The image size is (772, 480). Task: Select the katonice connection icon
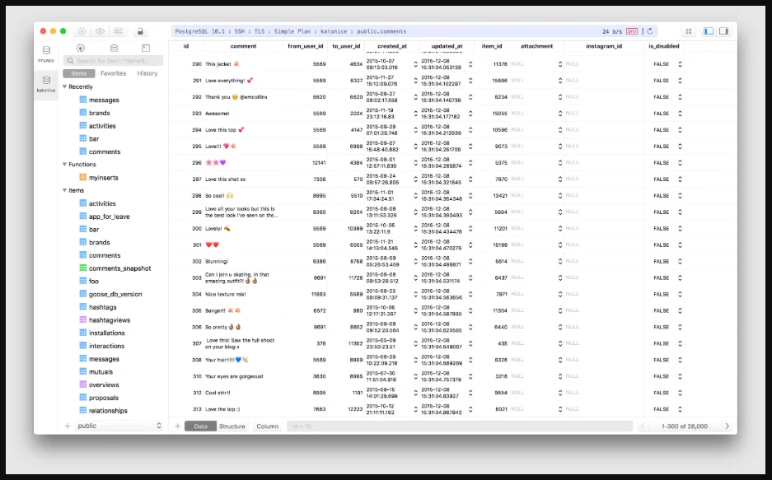46,80
